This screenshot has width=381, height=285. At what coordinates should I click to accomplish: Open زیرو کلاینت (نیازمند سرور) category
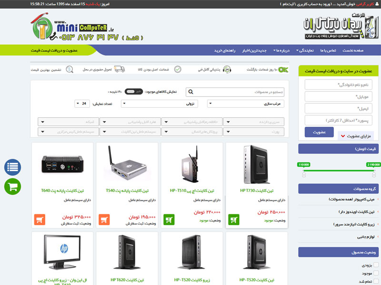coord(353,224)
